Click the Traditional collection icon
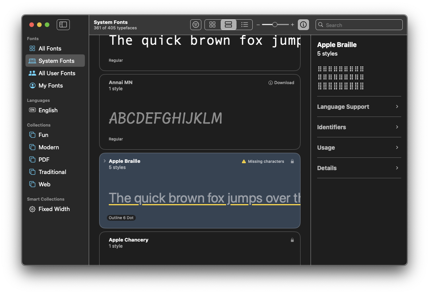The image size is (429, 294). 32,172
